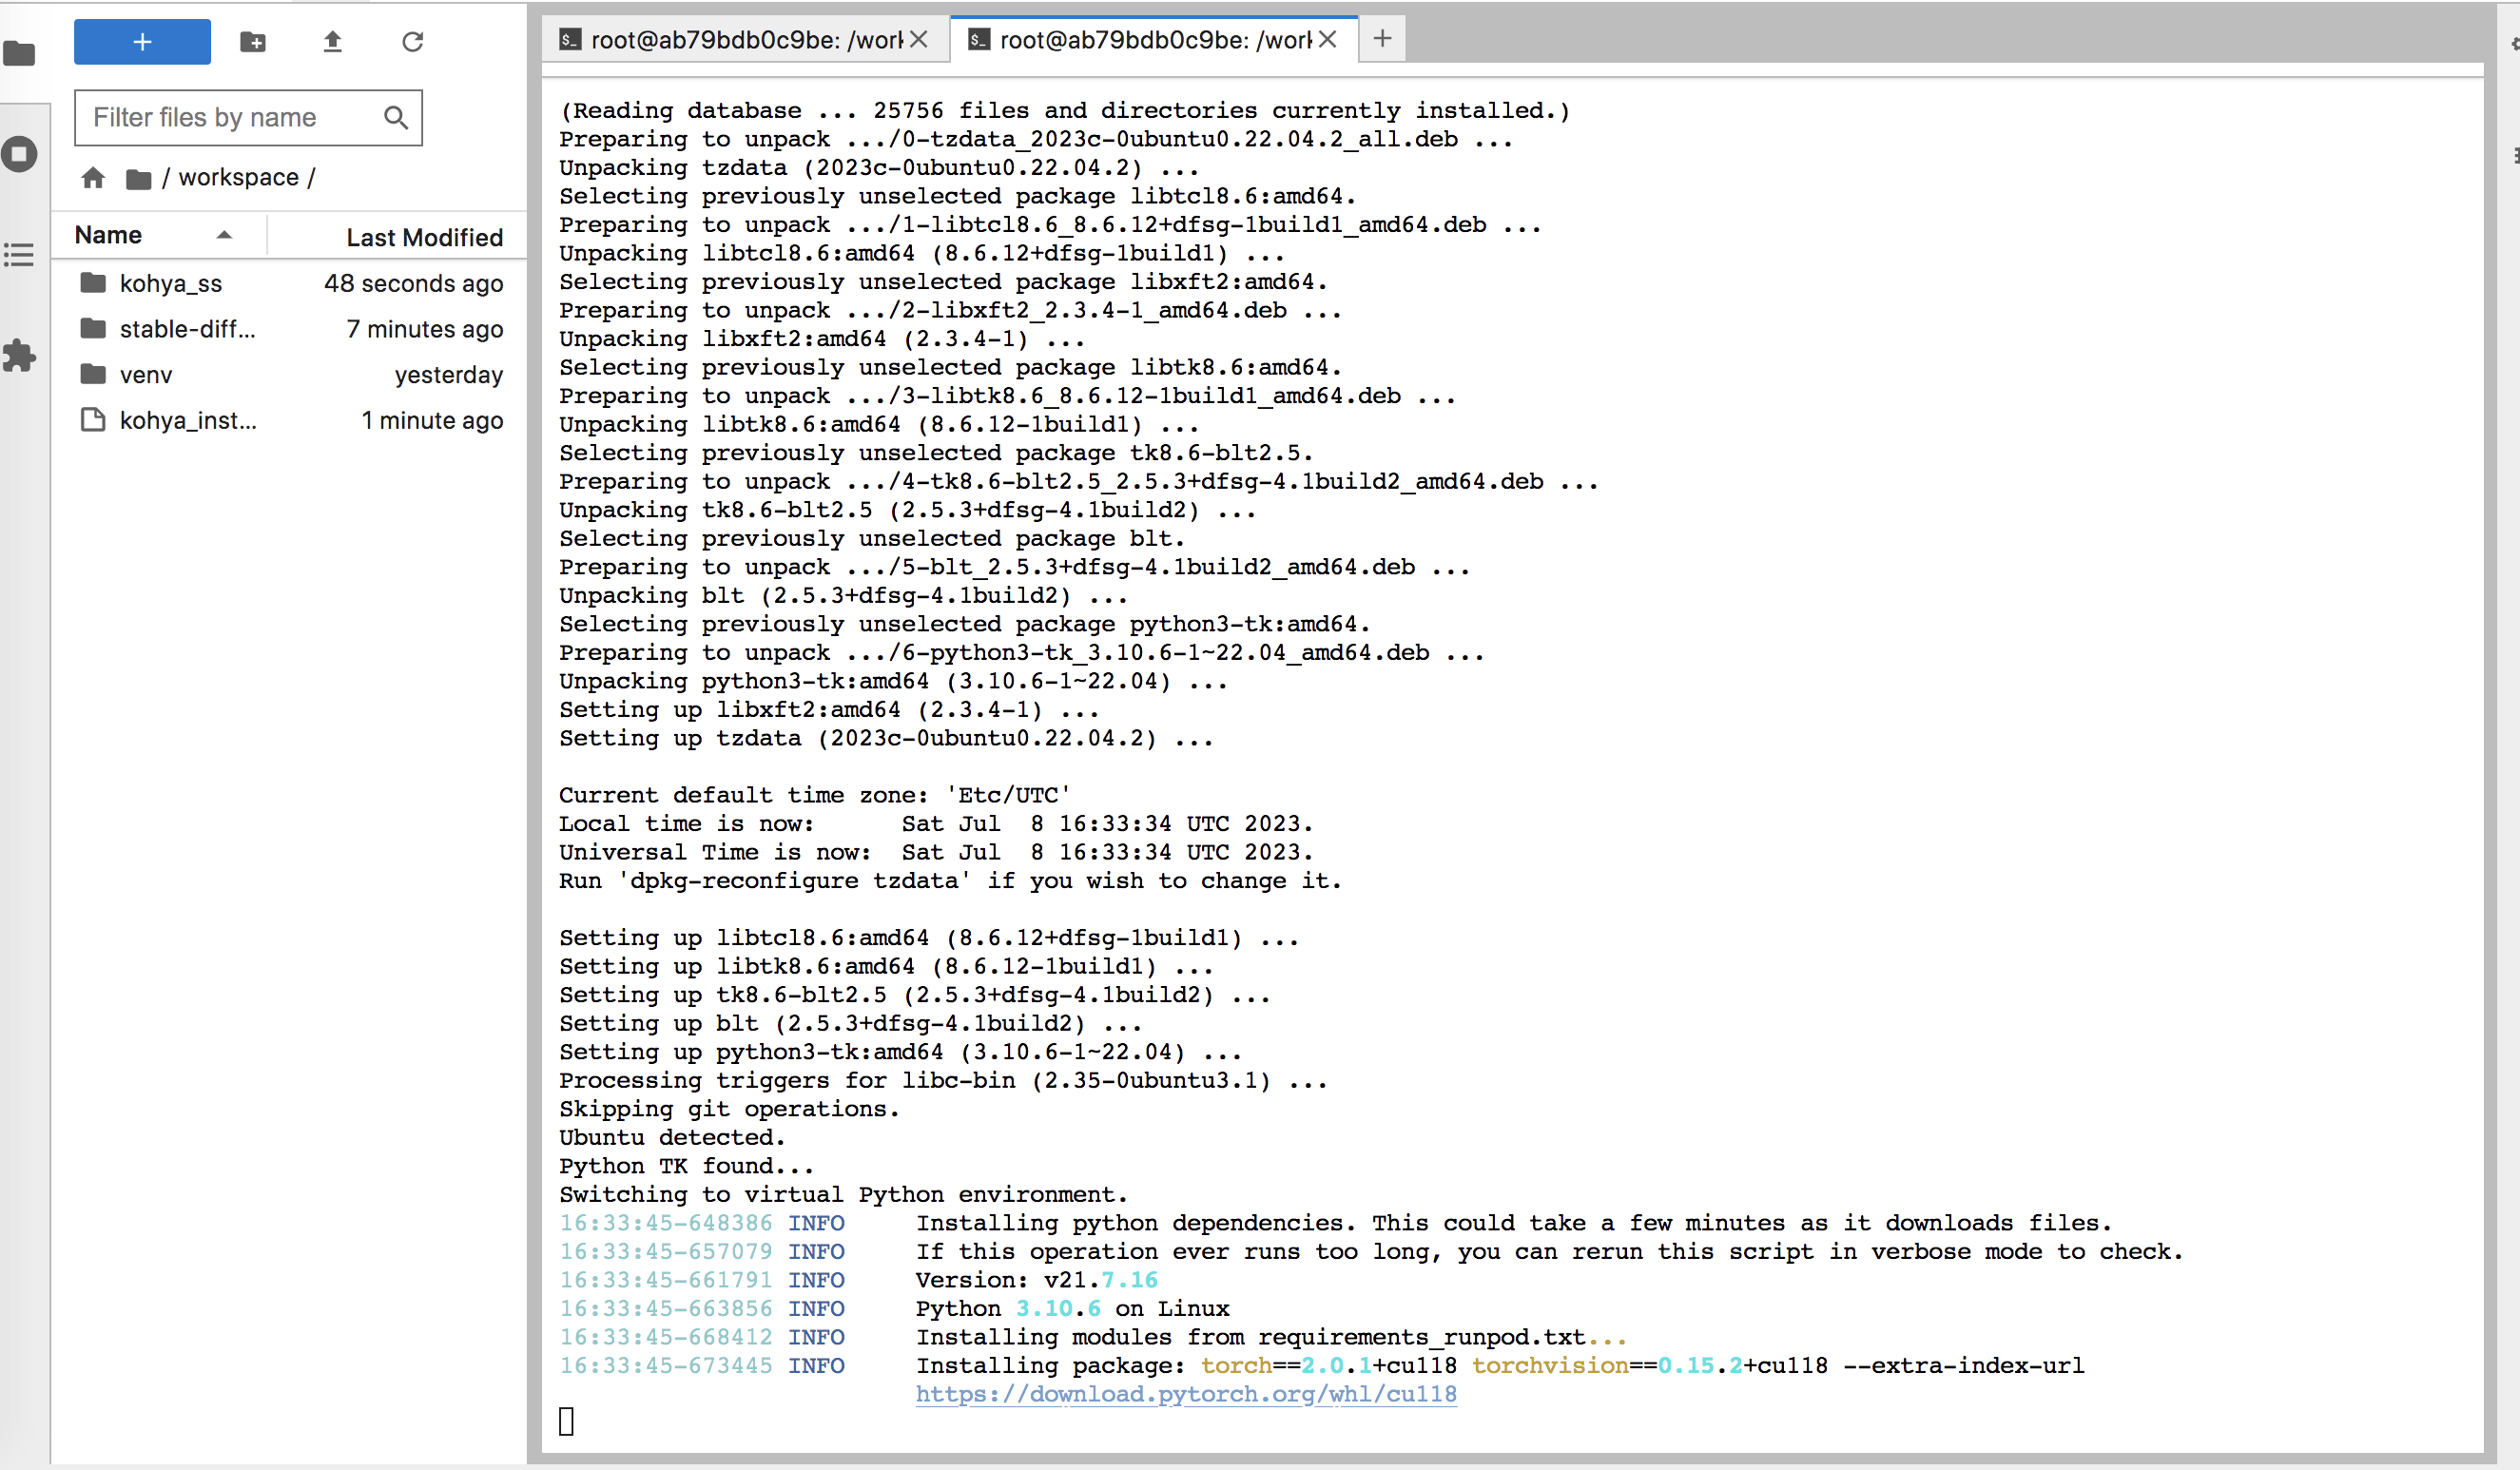Add a new tab with plus button

[x=1382, y=39]
